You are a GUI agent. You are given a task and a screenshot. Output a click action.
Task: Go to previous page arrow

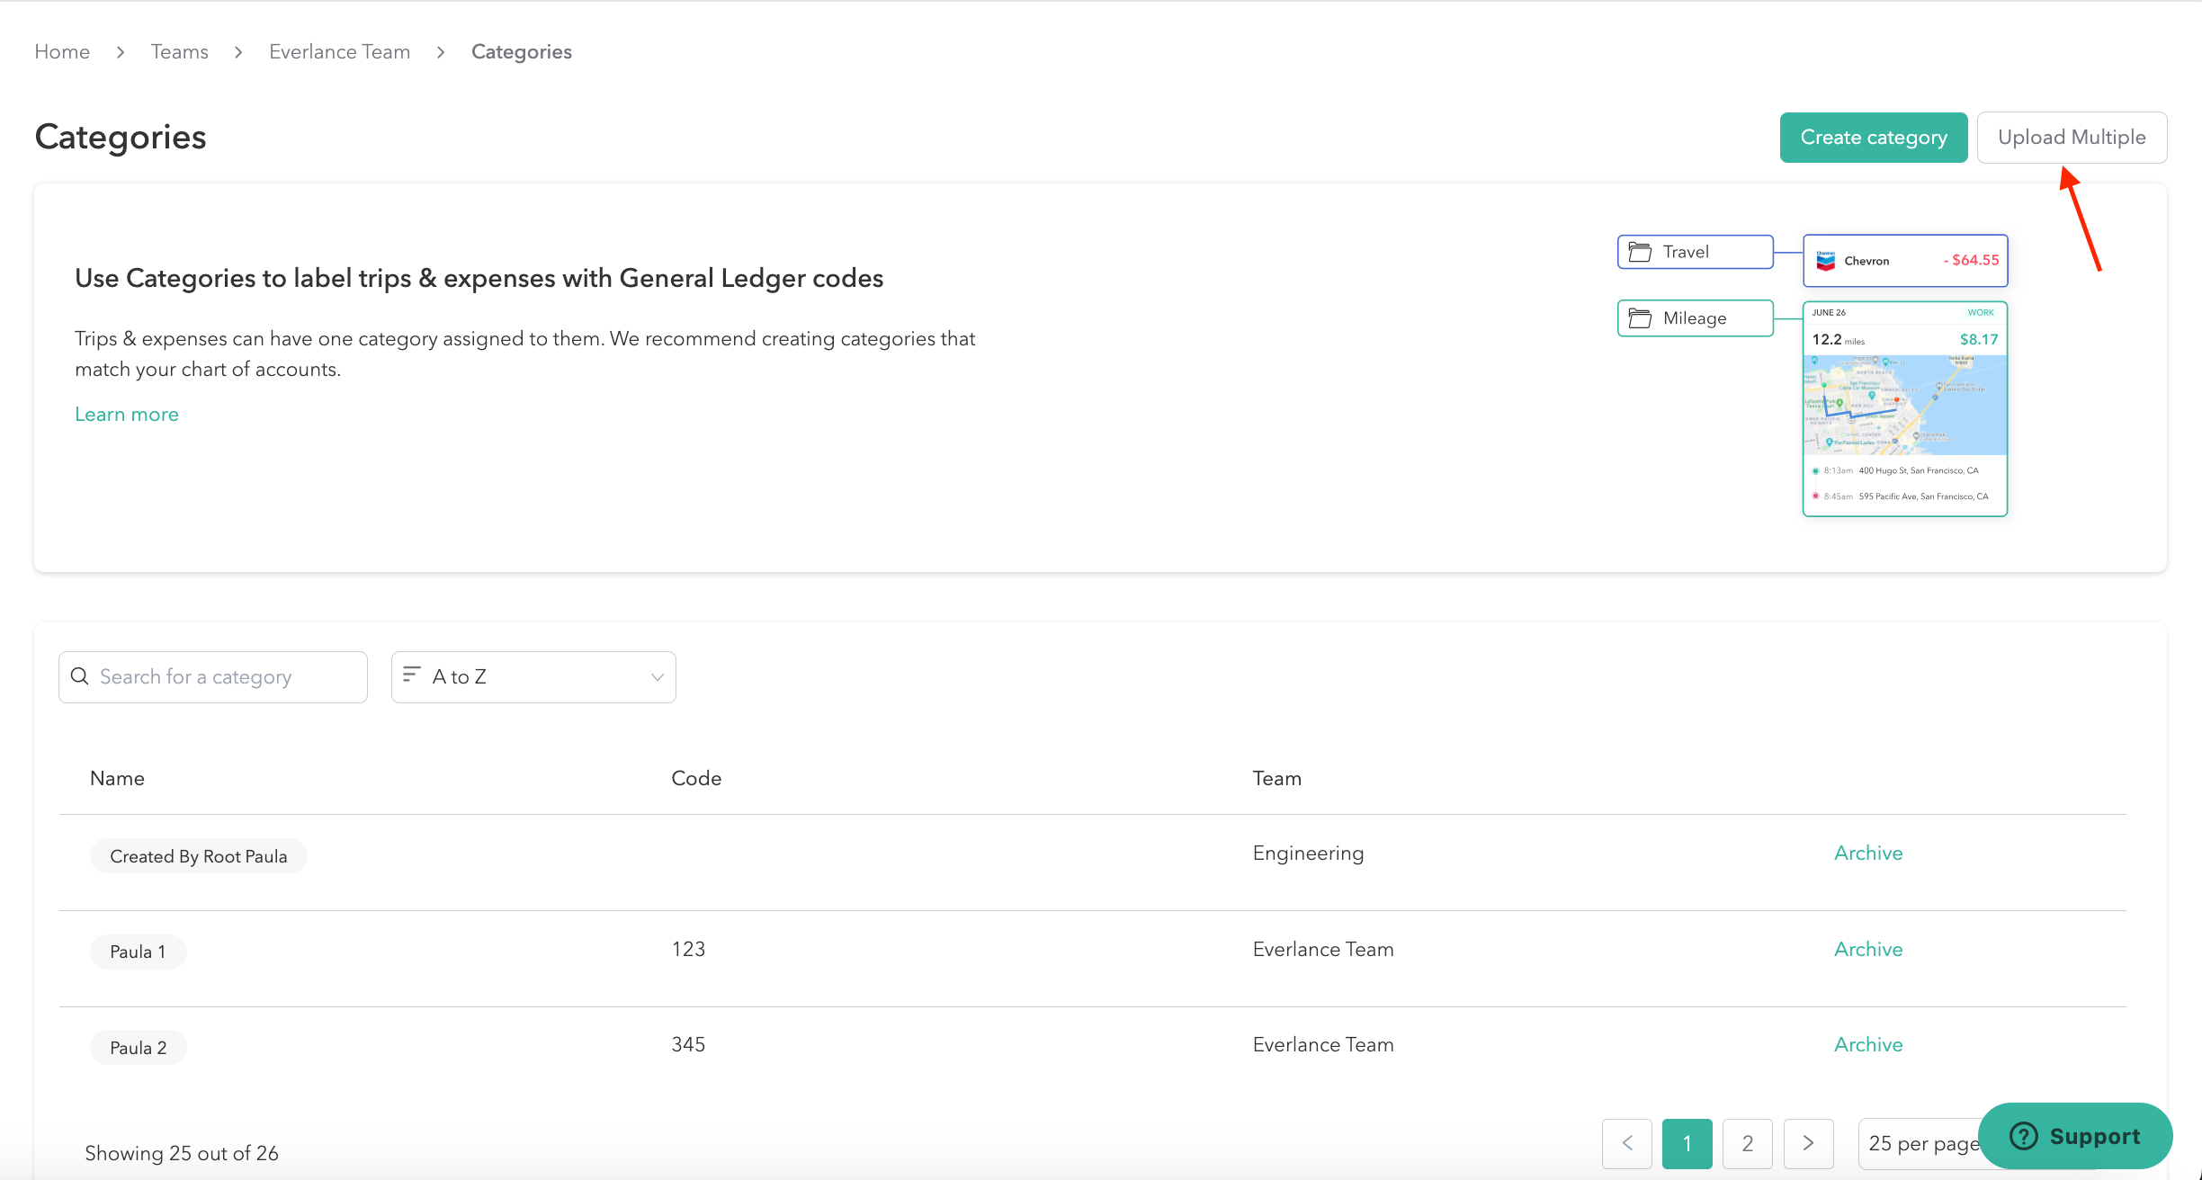point(1626,1143)
